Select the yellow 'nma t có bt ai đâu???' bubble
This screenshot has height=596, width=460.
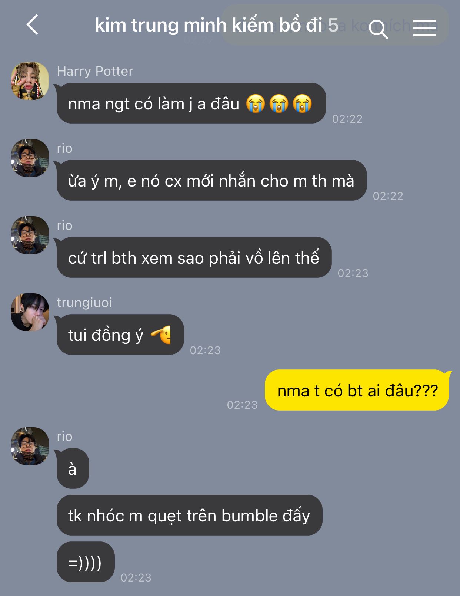[x=357, y=390]
